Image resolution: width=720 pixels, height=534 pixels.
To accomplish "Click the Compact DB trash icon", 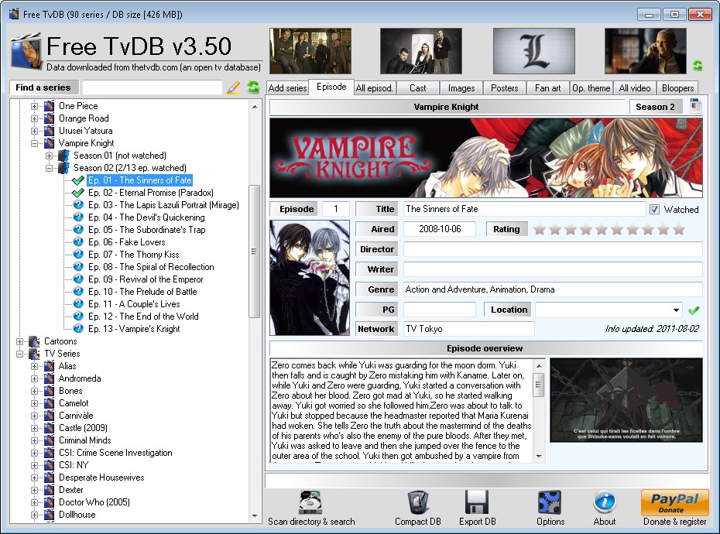I will click(x=418, y=501).
